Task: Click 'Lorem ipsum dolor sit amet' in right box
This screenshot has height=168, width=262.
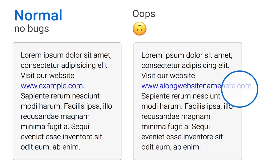Action: click(187, 55)
